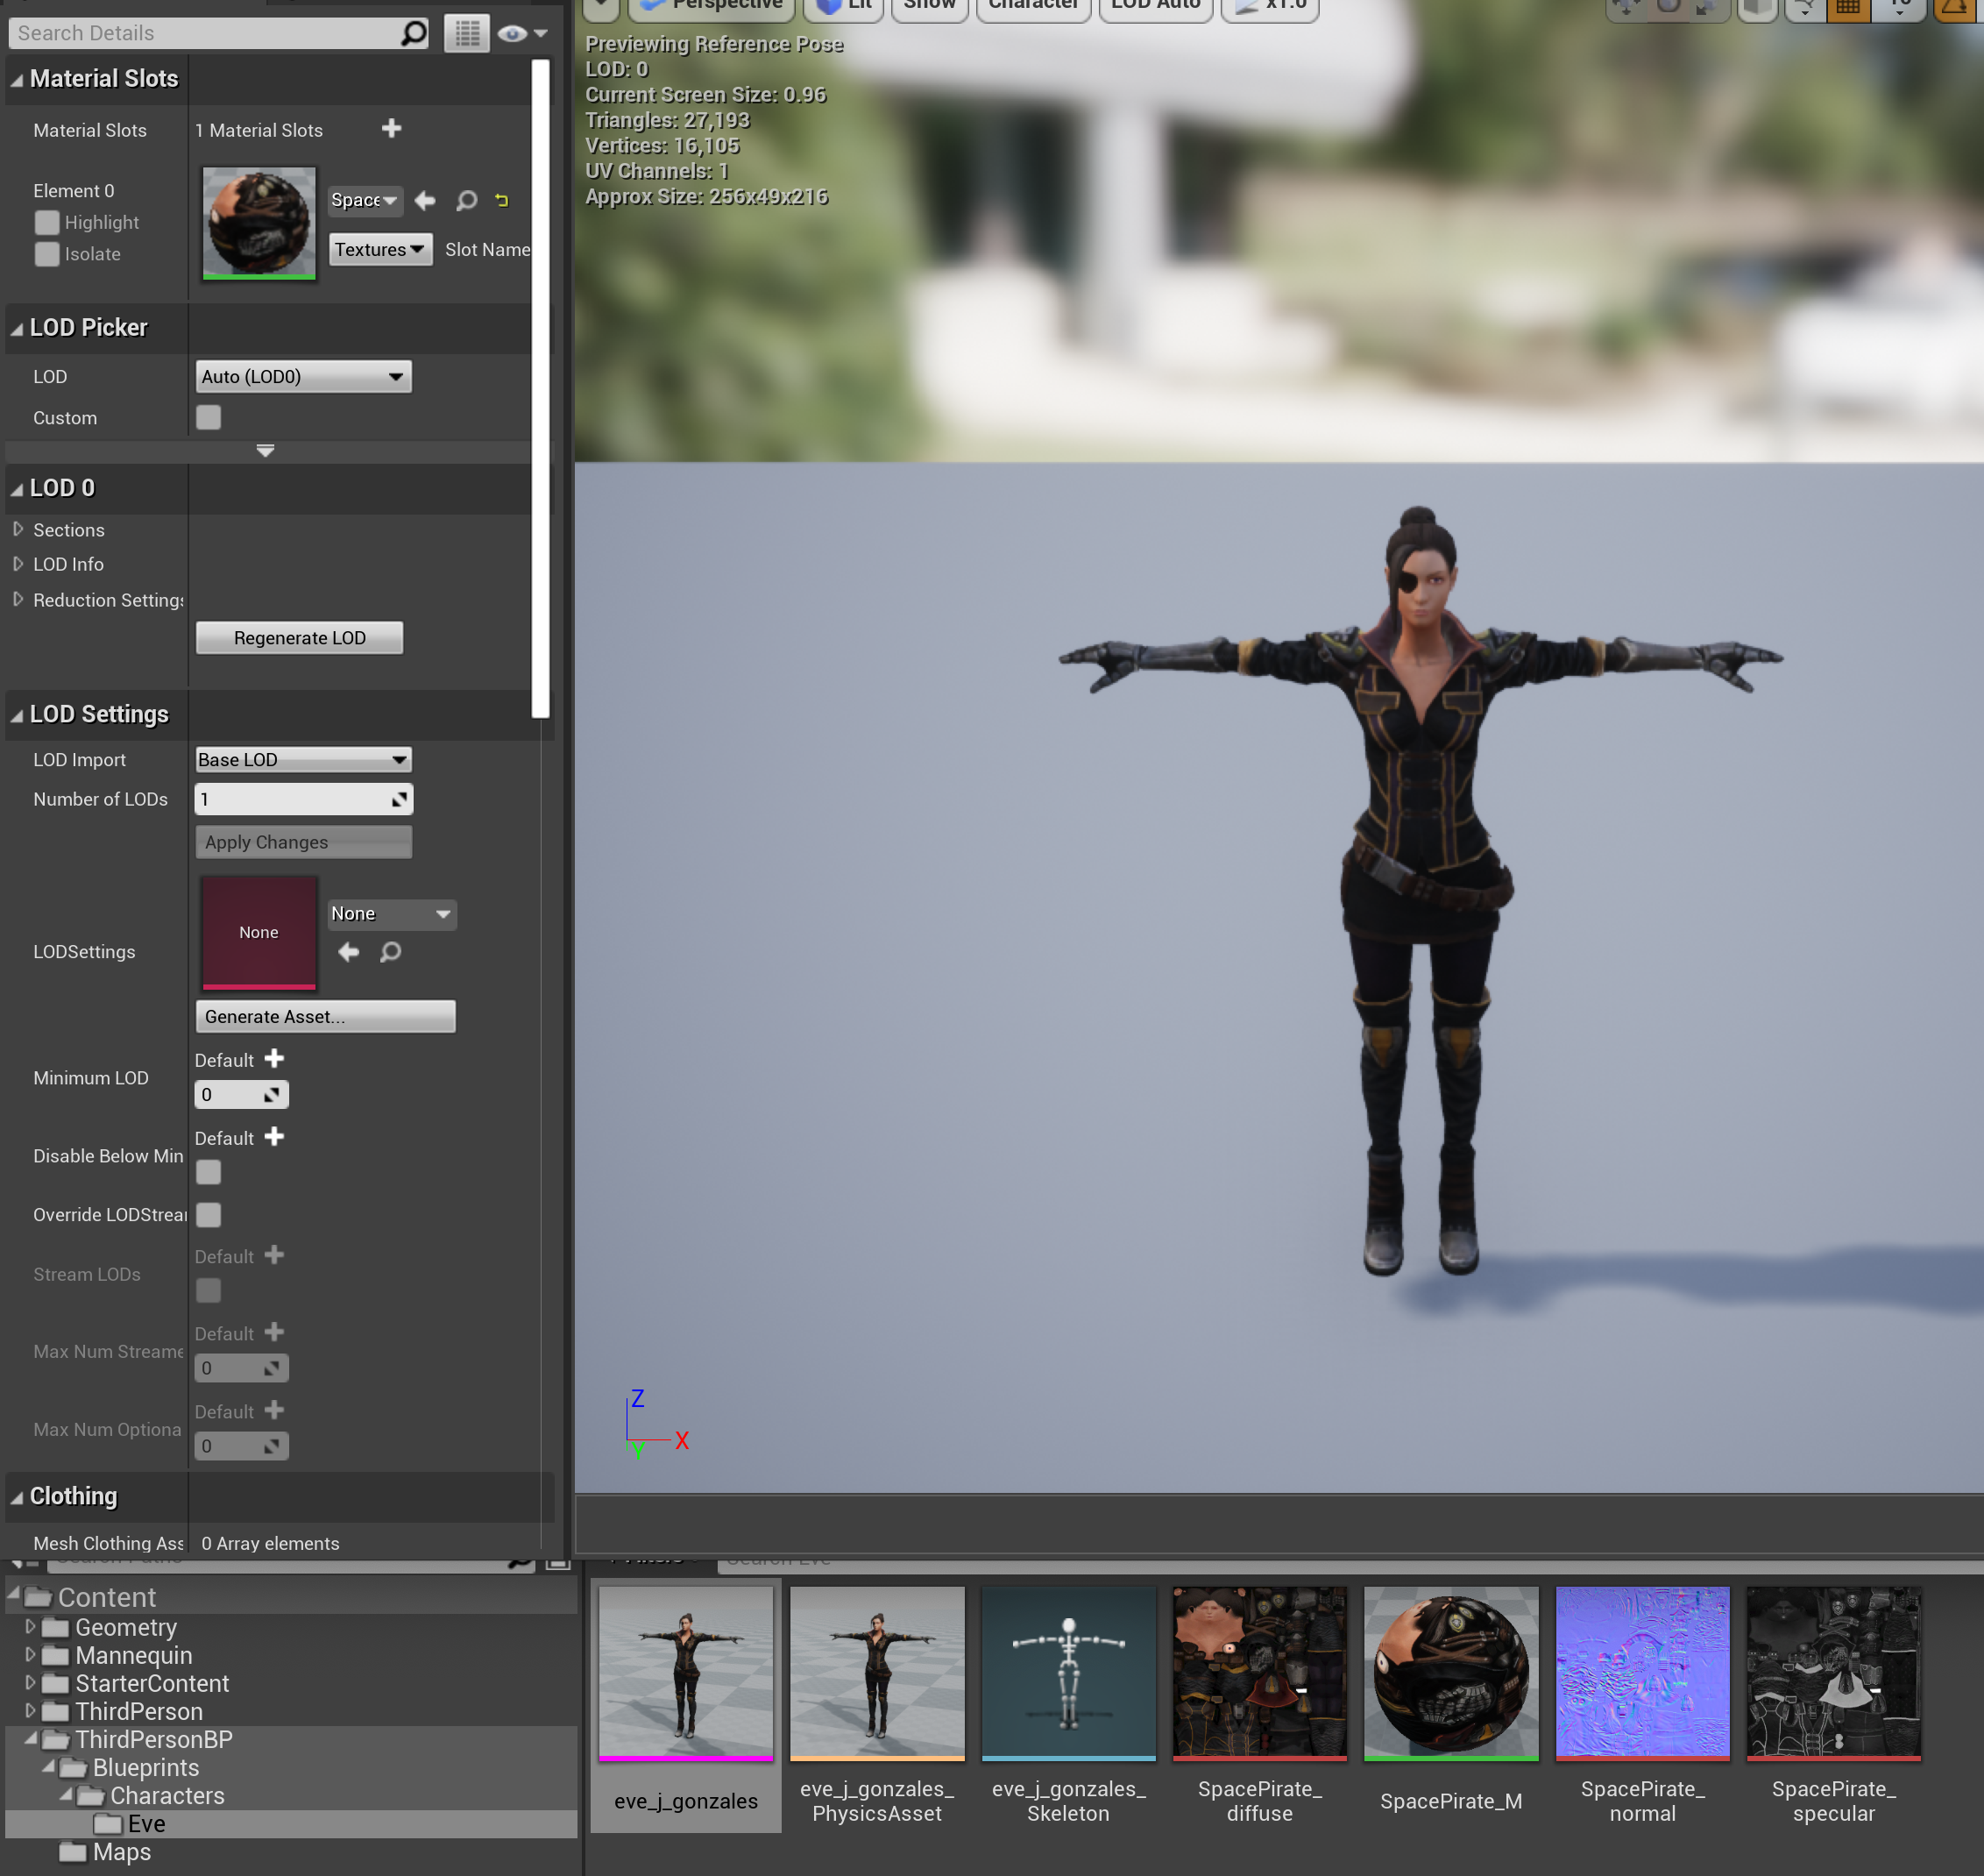The height and width of the screenshot is (1876, 1984).
Task: Click the search icon in Search Details
Action: coord(414,33)
